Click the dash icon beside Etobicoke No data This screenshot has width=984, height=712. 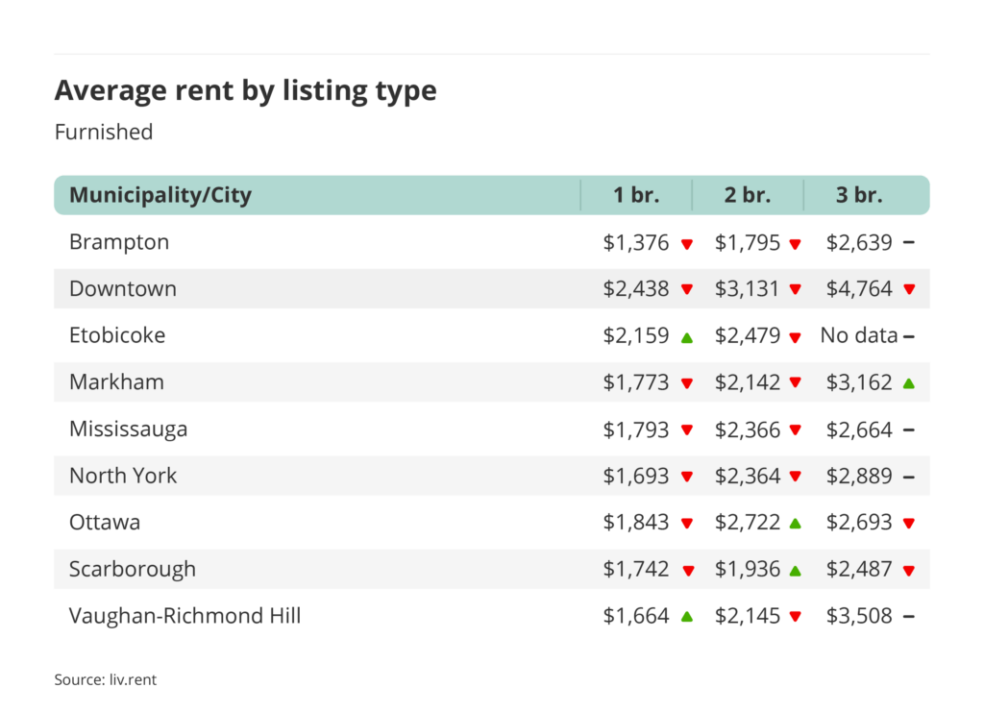909,336
